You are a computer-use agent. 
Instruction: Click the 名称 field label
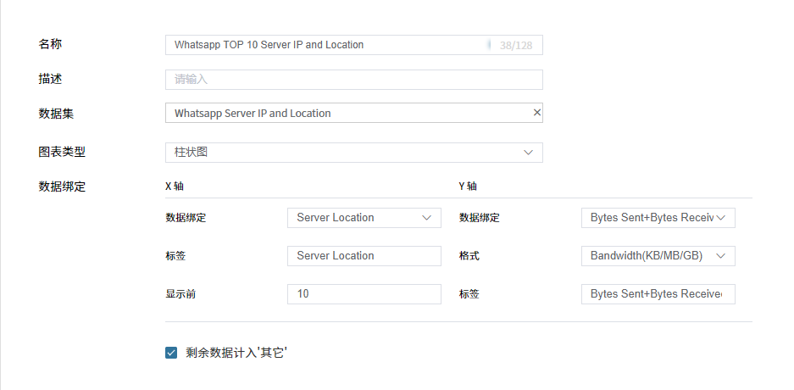click(x=50, y=44)
